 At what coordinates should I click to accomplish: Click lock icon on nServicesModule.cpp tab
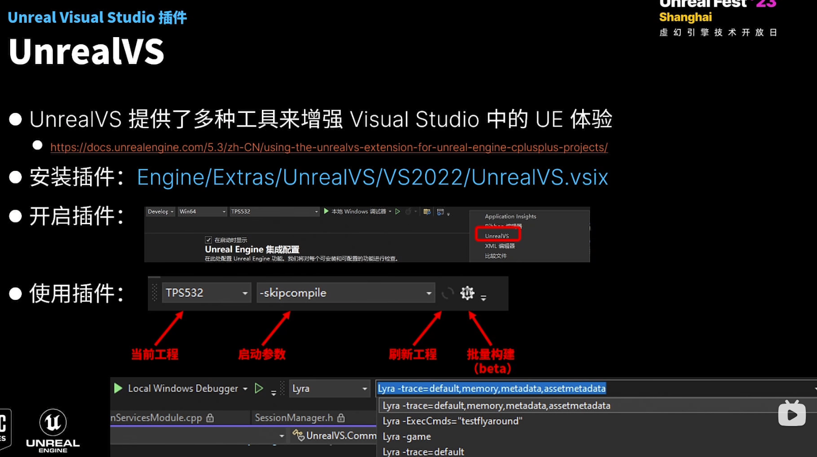(x=210, y=418)
